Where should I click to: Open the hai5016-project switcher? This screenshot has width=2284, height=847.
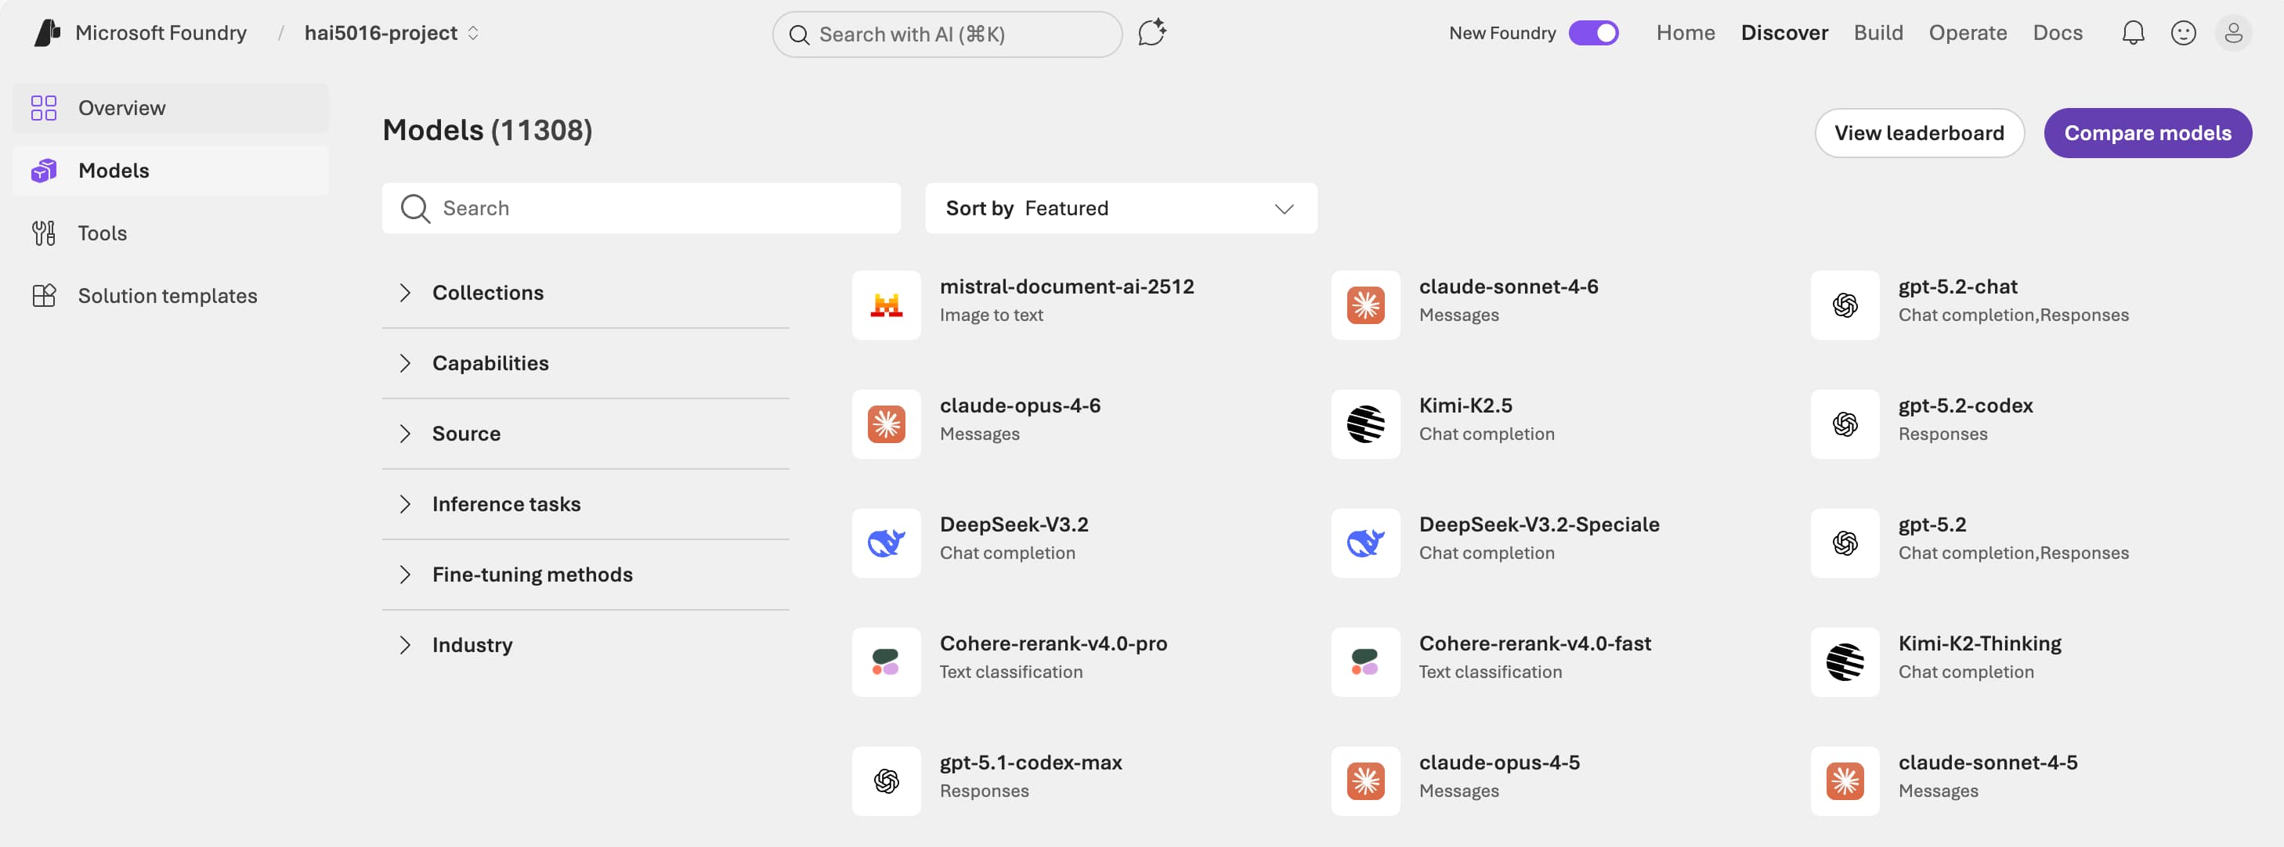(x=391, y=33)
